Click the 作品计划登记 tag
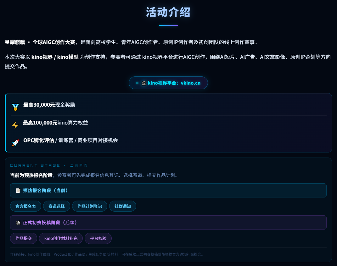This screenshot has width=337, height=266. [x=90, y=206]
